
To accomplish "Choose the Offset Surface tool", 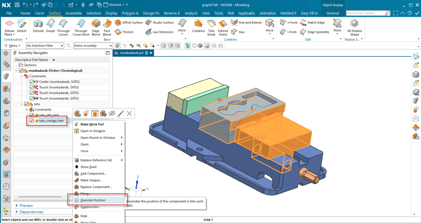I will tap(129, 23).
